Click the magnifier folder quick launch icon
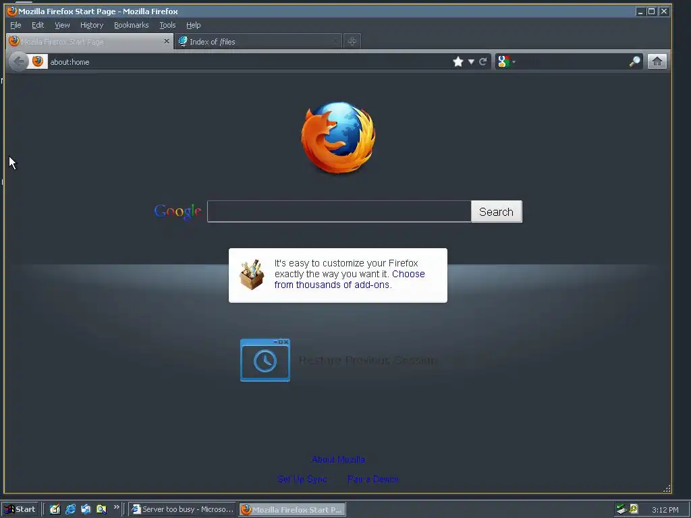 (101, 509)
